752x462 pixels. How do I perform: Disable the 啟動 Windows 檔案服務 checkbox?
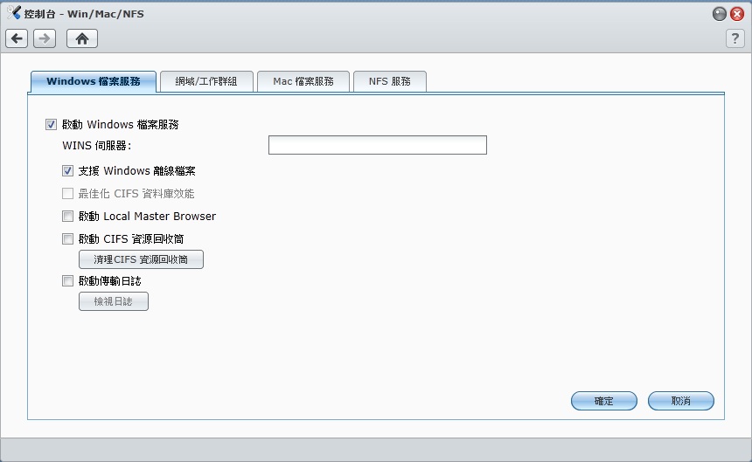pyautogui.click(x=52, y=125)
